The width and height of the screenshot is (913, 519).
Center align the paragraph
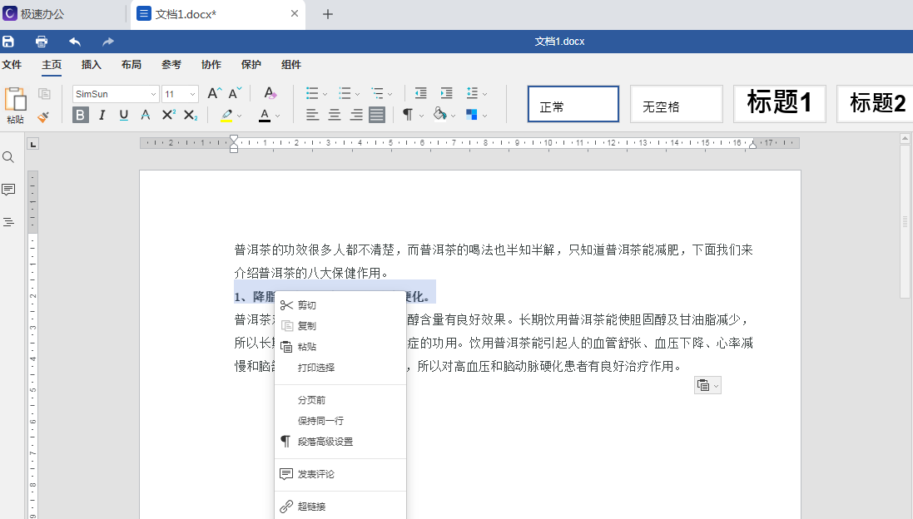(335, 116)
